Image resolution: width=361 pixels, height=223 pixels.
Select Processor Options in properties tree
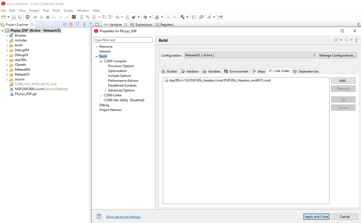click(x=121, y=66)
